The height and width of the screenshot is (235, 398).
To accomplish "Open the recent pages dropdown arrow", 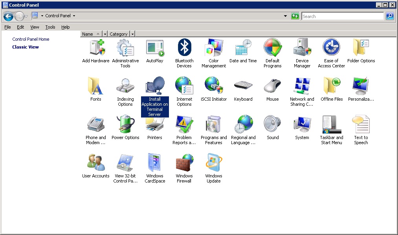I will pos(26,16).
